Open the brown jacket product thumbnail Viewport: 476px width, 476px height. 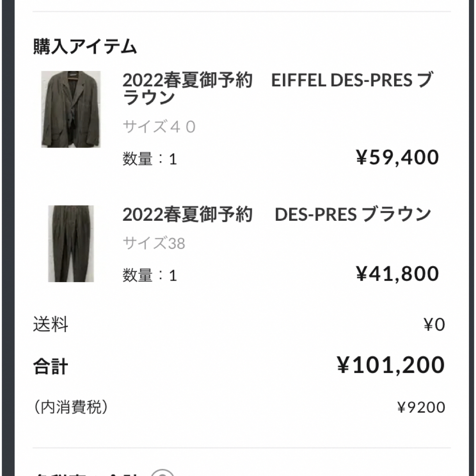[x=71, y=109]
